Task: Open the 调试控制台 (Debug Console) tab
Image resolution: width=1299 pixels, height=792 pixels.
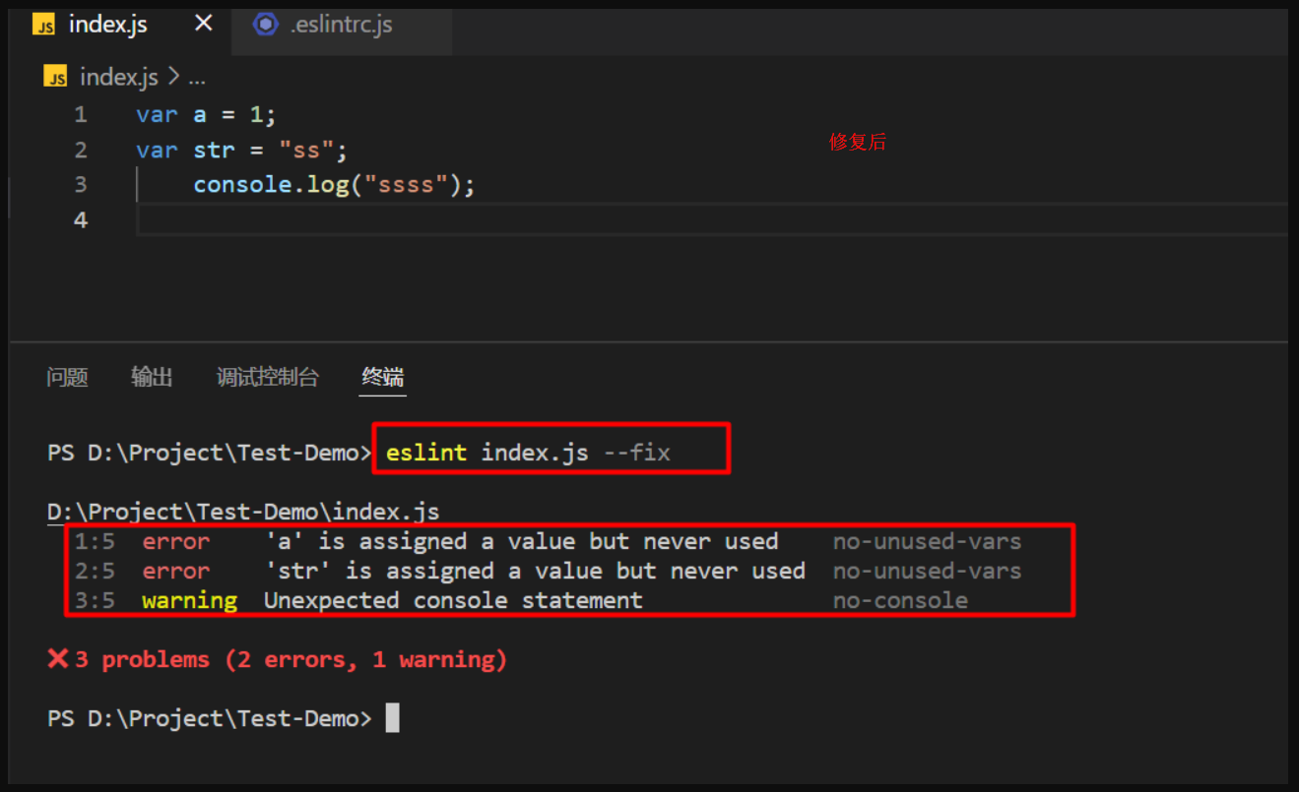Action: tap(268, 377)
